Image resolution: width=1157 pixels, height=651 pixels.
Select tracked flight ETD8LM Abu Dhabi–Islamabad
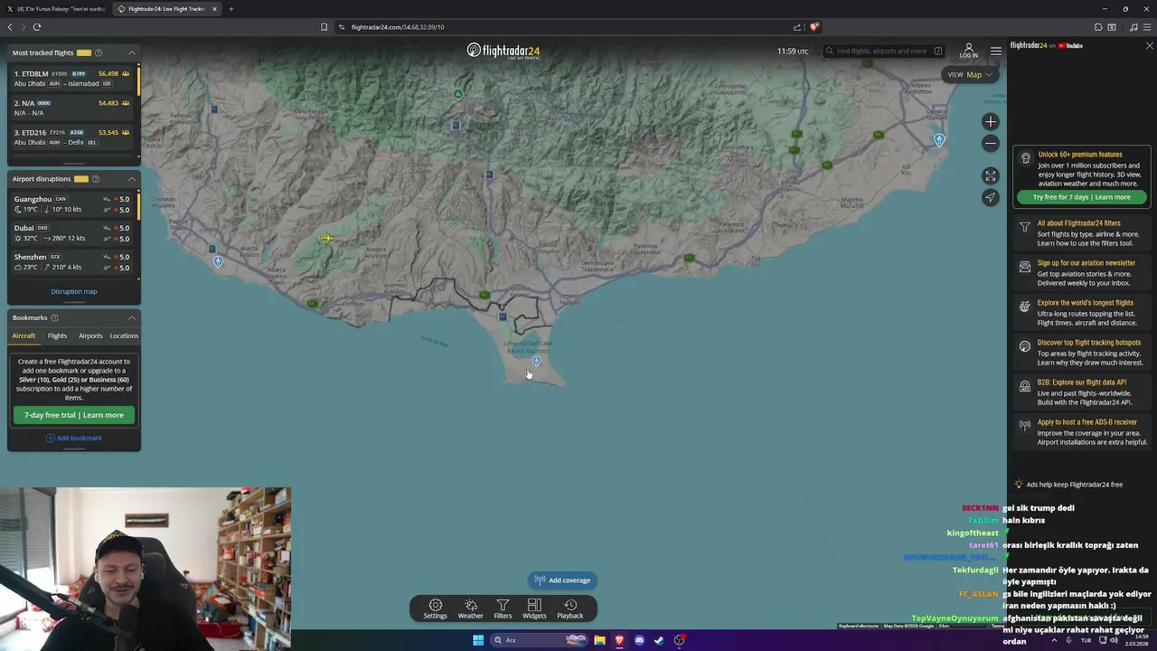pyautogui.click(x=71, y=78)
